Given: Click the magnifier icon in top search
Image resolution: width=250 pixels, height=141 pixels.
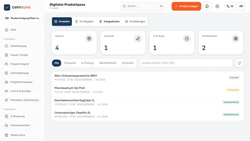Looking at the screenshot, I should click(124, 6).
